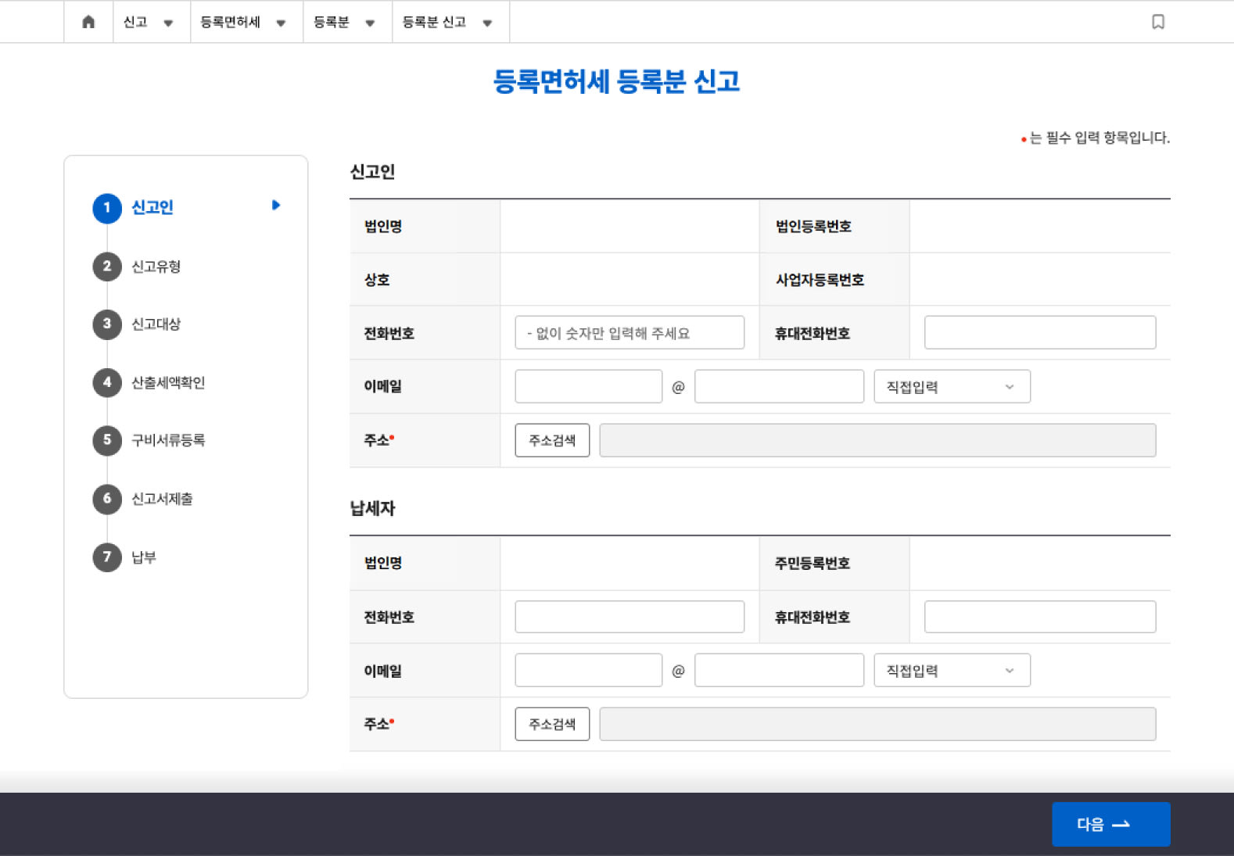
Task: Click step 2 circle for 신고유형
Action: [107, 267]
